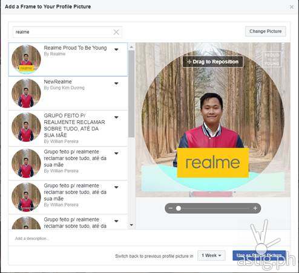Viewport: 299px width, 273px height.
Task: Clear the realme search field text
Action: pyautogui.click(x=116, y=32)
